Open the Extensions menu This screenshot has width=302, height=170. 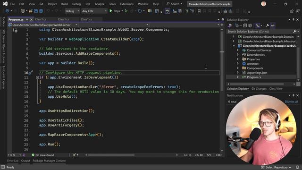[126, 4]
